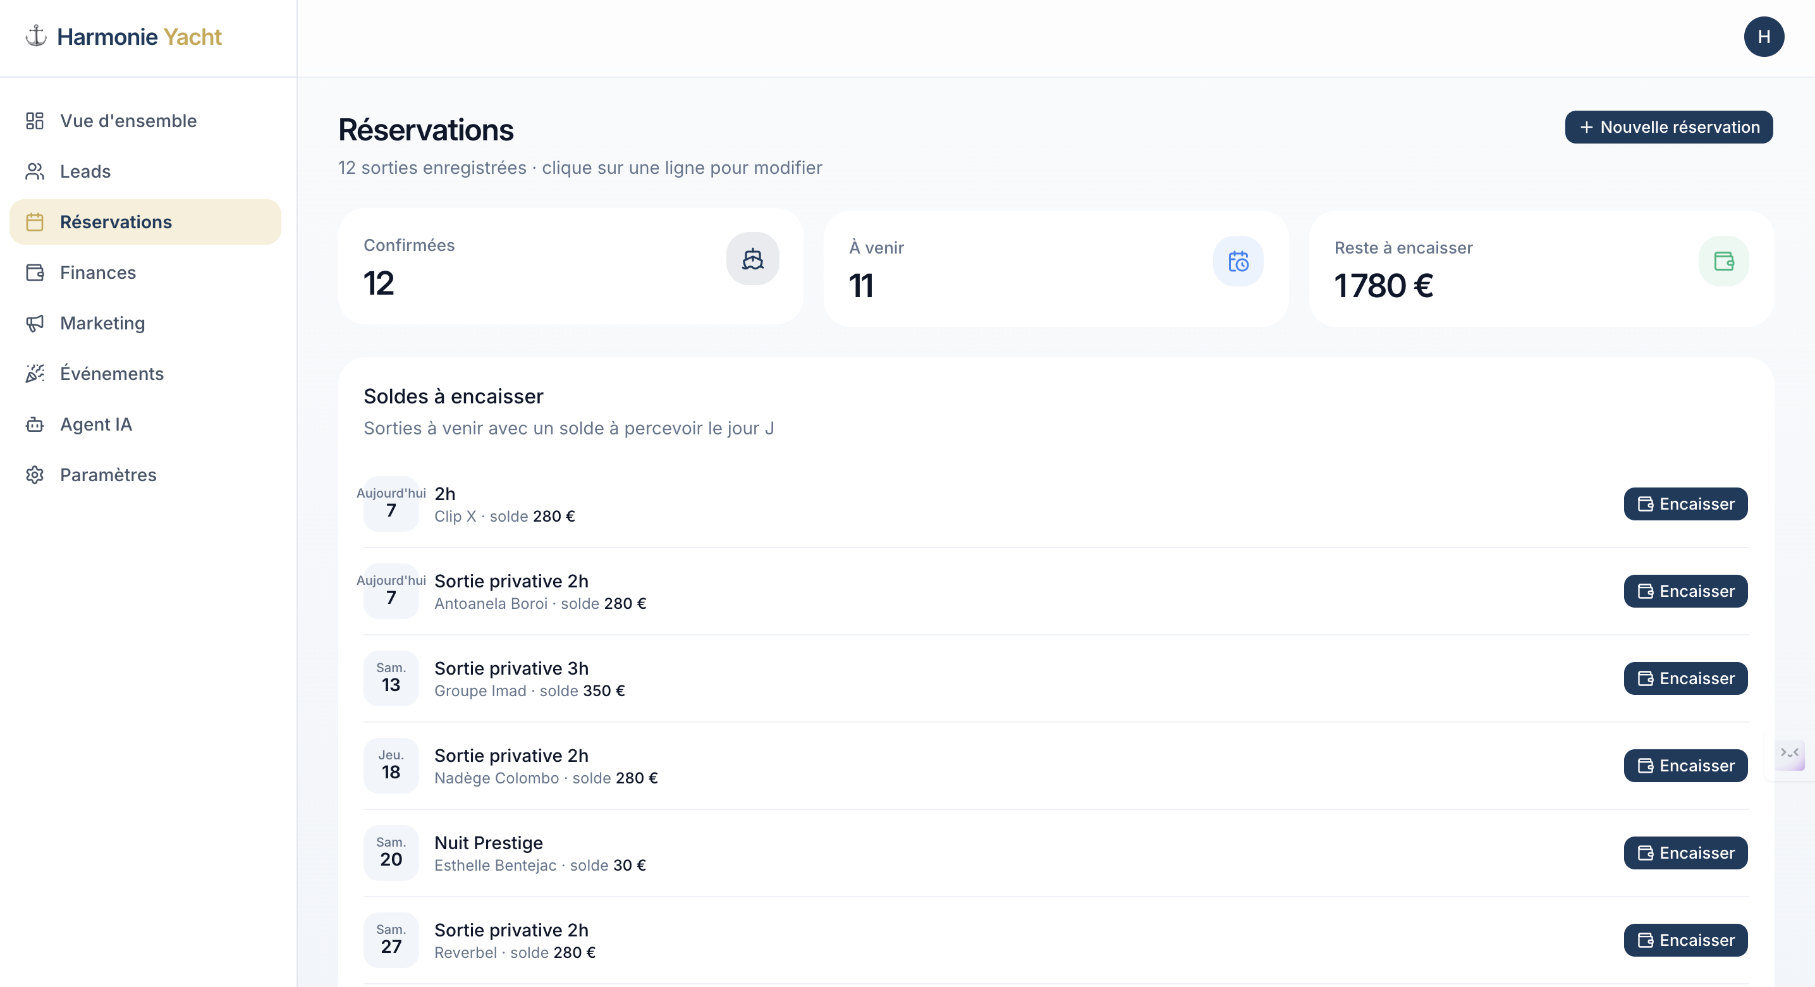Open Paramètres settings
1815x987 pixels.
(145, 475)
